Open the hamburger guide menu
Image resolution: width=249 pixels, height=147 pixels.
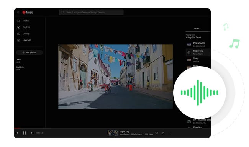(x=18, y=12)
